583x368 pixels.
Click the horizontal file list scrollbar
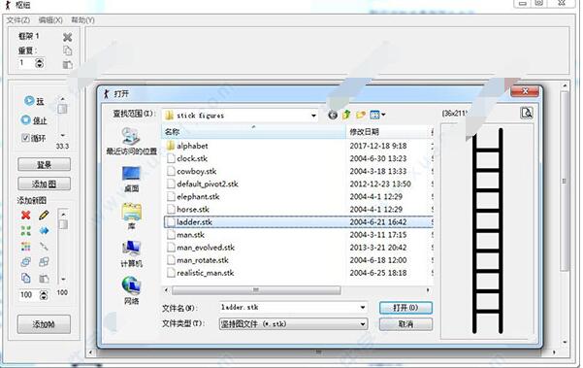(x=256, y=290)
